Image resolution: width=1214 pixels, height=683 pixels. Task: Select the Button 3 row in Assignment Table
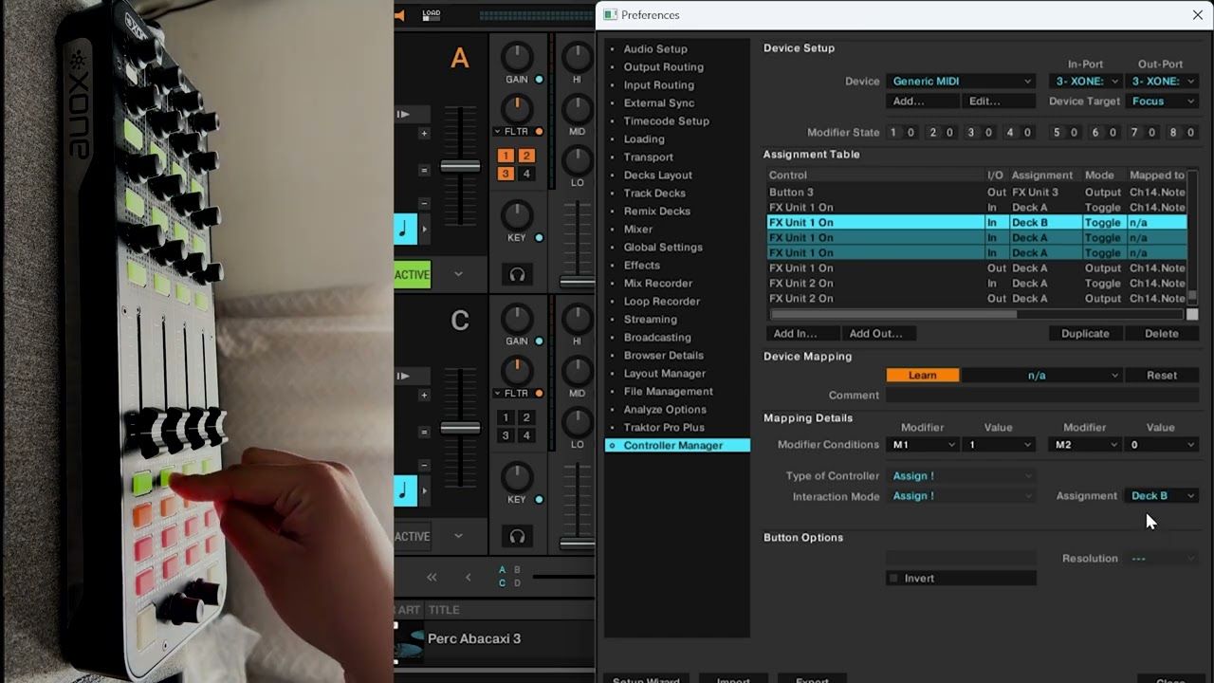coord(977,193)
